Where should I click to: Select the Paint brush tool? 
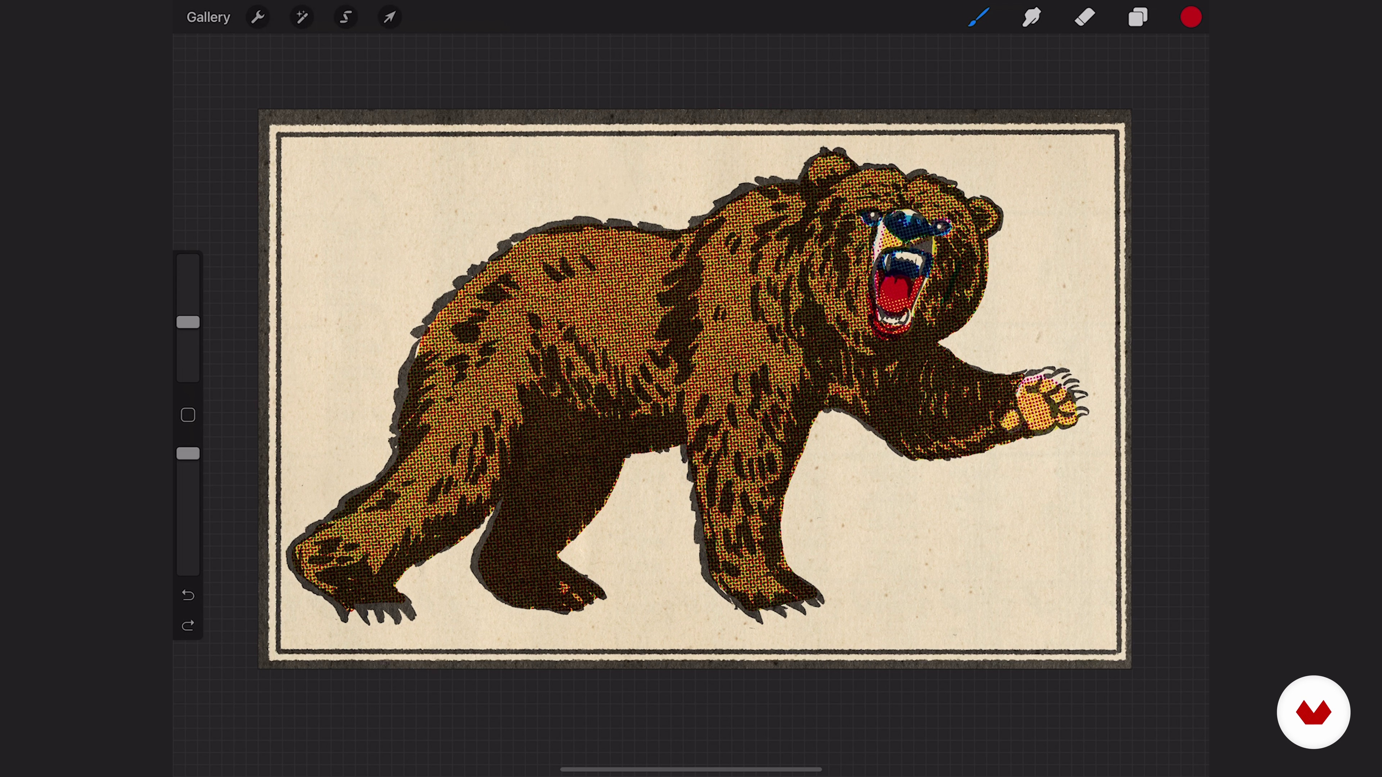click(979, 17)
